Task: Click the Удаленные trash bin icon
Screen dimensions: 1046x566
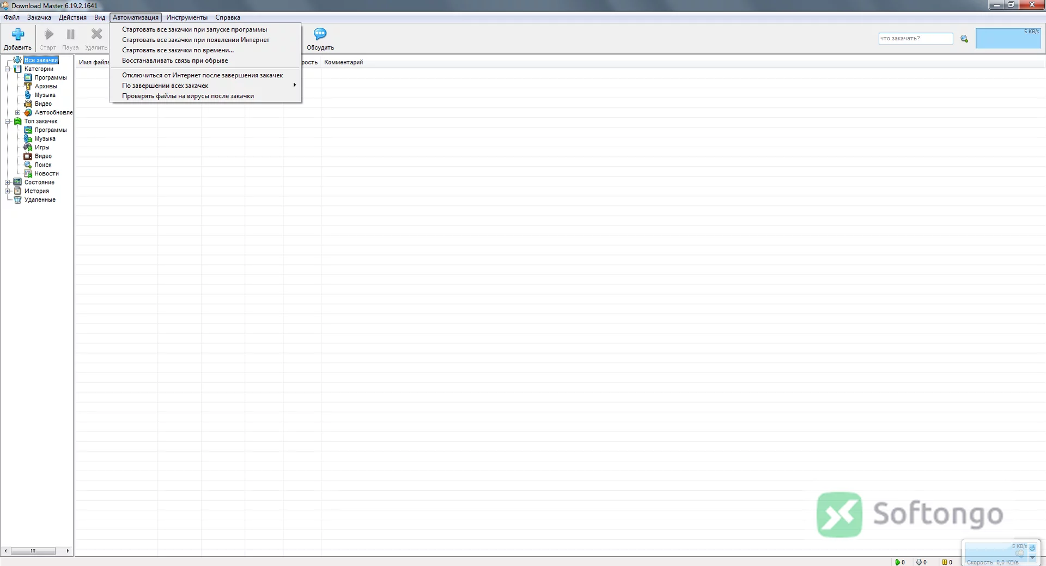Action: (17, 199)
